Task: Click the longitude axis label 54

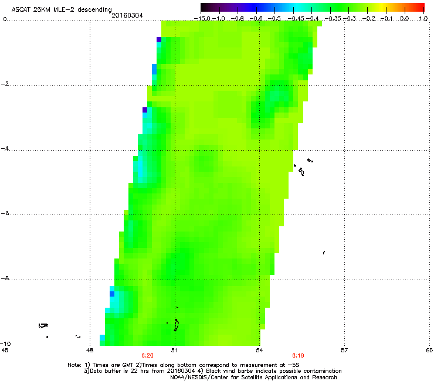Action: pyautogui.click(x=259, y=351)
